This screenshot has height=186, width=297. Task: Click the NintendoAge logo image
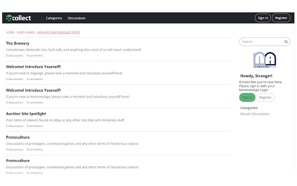click(x=265, y=60)
